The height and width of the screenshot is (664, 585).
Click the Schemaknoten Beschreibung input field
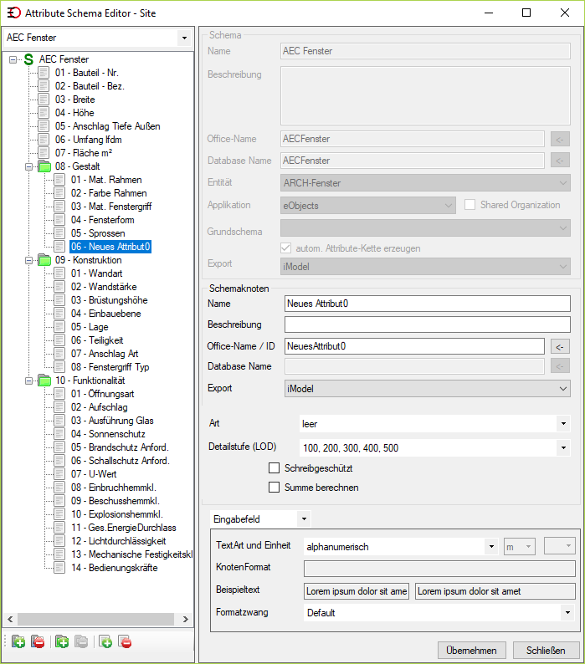pos(428,324)
